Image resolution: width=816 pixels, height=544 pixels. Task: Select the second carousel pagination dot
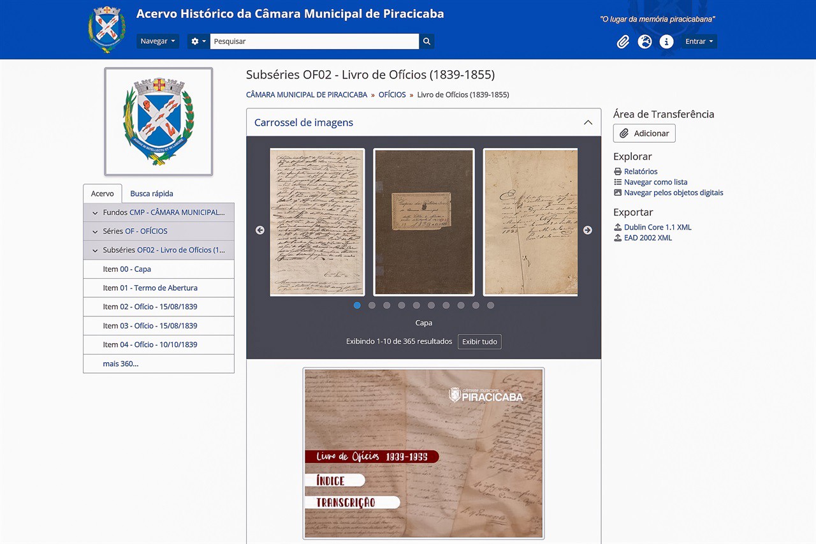372,305
